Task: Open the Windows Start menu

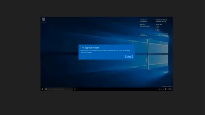Action: click(43, 89)
